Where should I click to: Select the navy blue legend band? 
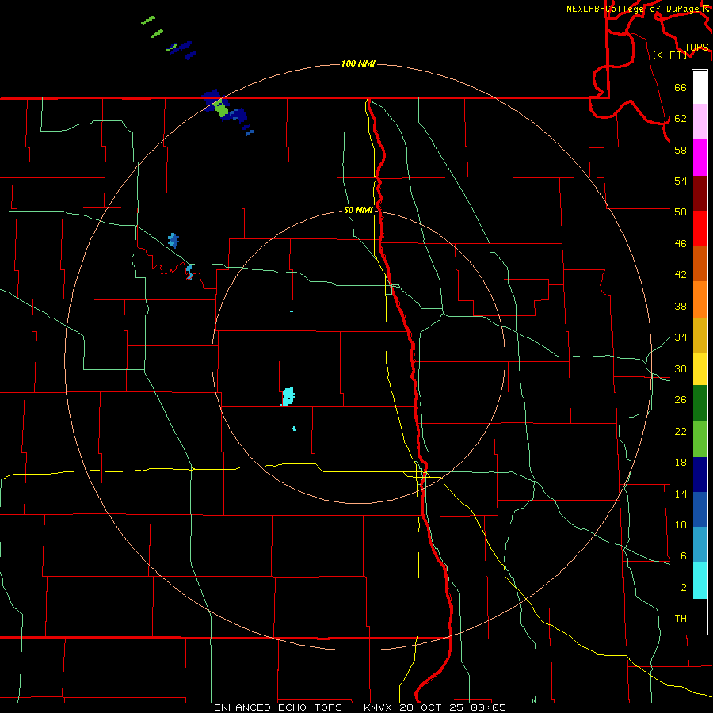tap(700, 475)
